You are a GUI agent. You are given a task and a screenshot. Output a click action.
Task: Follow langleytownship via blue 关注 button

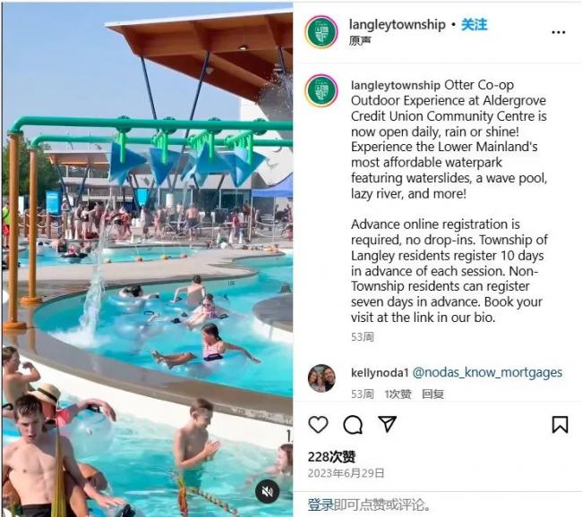474,24
